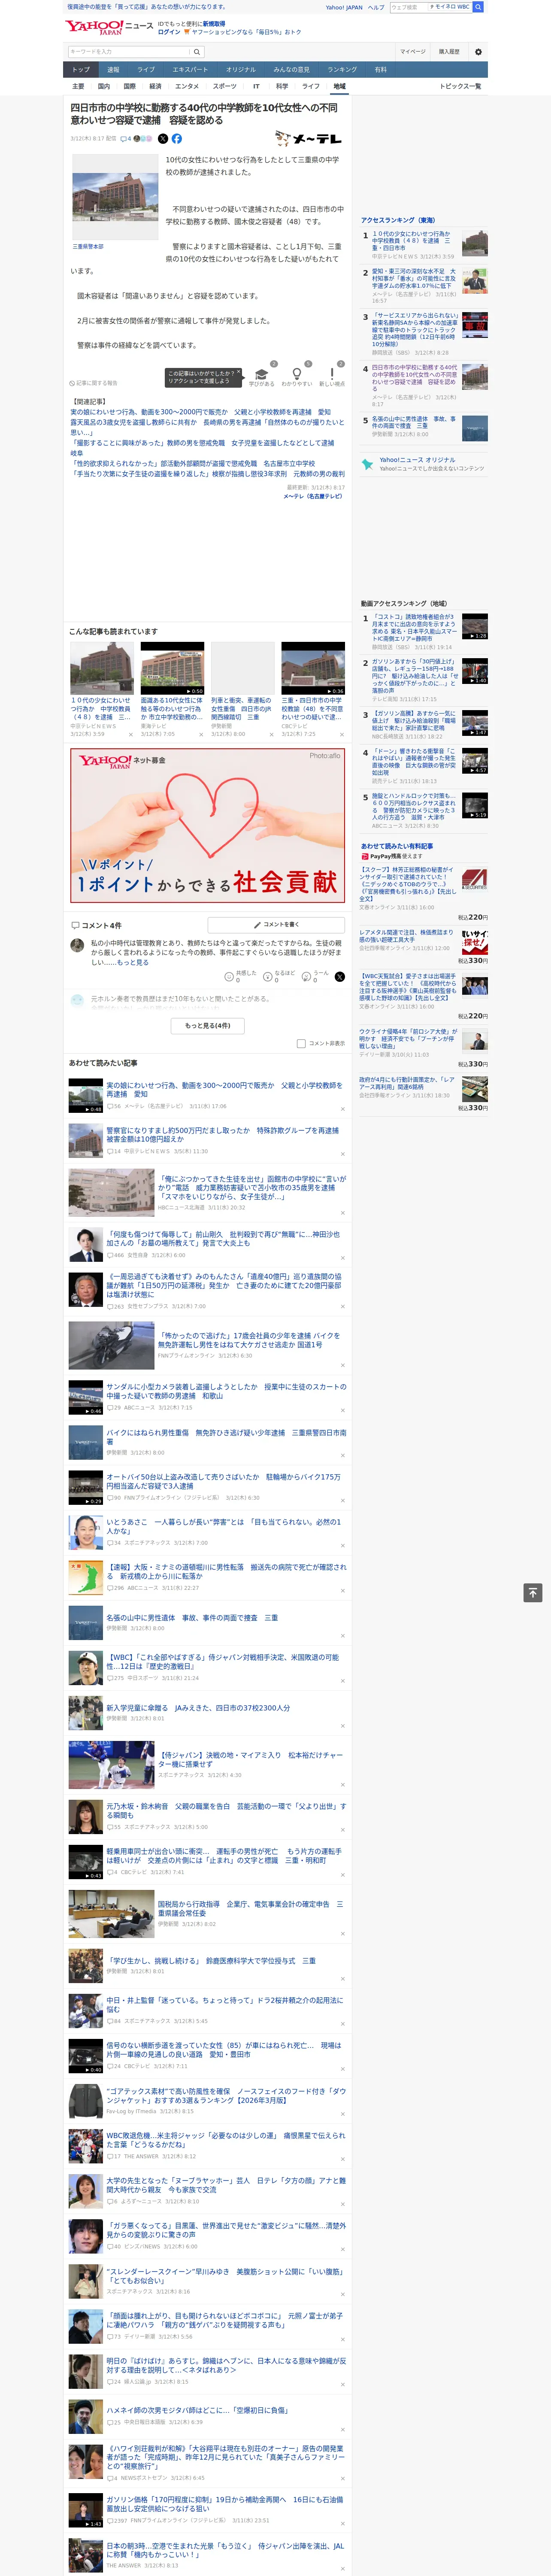
Task: Open article ガソリン価格170円程度に抑制
Action: pyautogui.click(x=225, y=2504)
